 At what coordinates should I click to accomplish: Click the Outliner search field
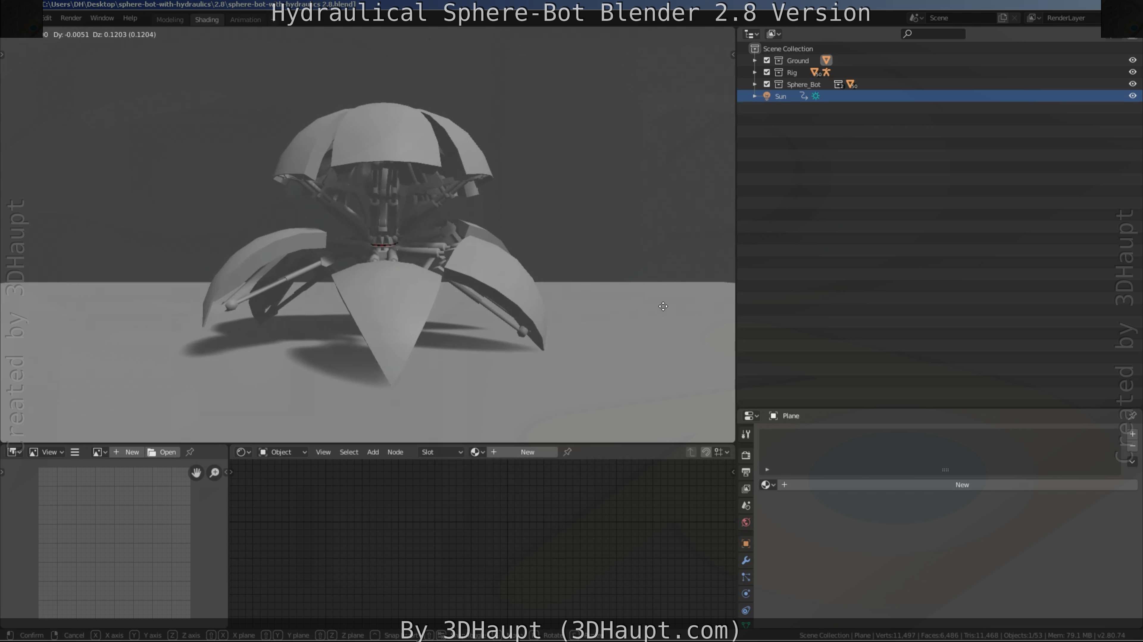coord(933,34)
